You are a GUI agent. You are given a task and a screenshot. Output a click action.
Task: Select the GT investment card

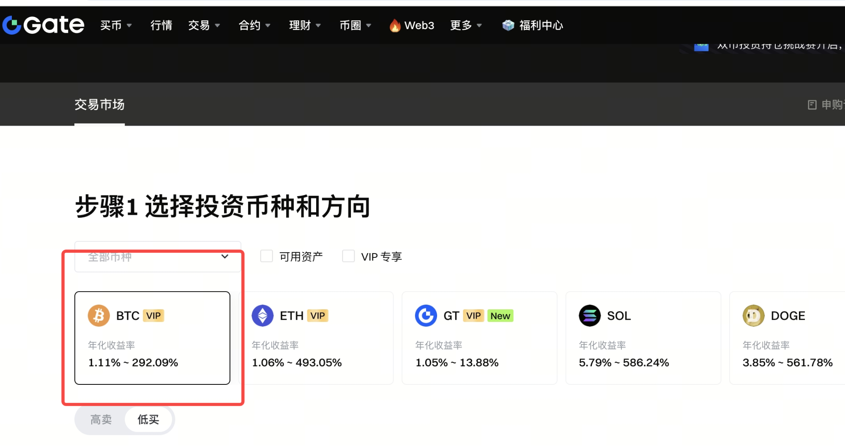tap(480, 338)
